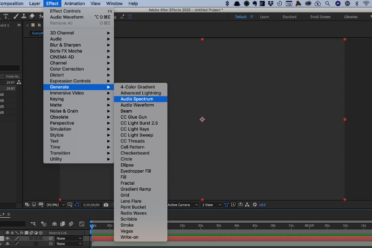
Task: Select Gradient Ramp effect
Action: pyautogui.click(x=140, y=189)
